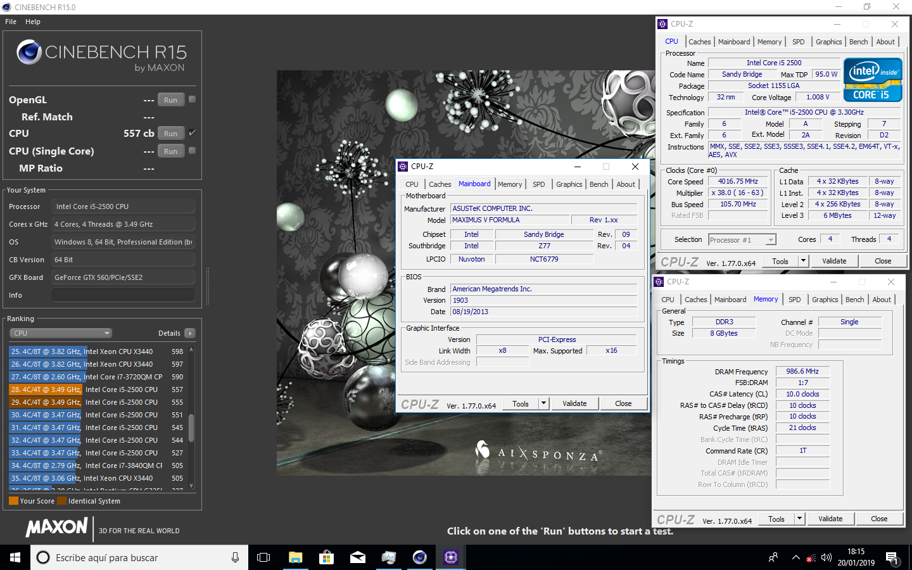Screen dimensions: 912x570
Task: Open Mainboard tab in top-right CPU-Z window
Action: (x=734, y=42)
